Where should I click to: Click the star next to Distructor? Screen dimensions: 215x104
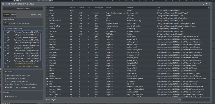[47, 58]
